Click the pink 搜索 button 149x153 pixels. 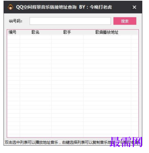125,21
